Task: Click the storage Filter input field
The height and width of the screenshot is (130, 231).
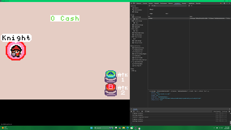Action: [x=169, y=6]
